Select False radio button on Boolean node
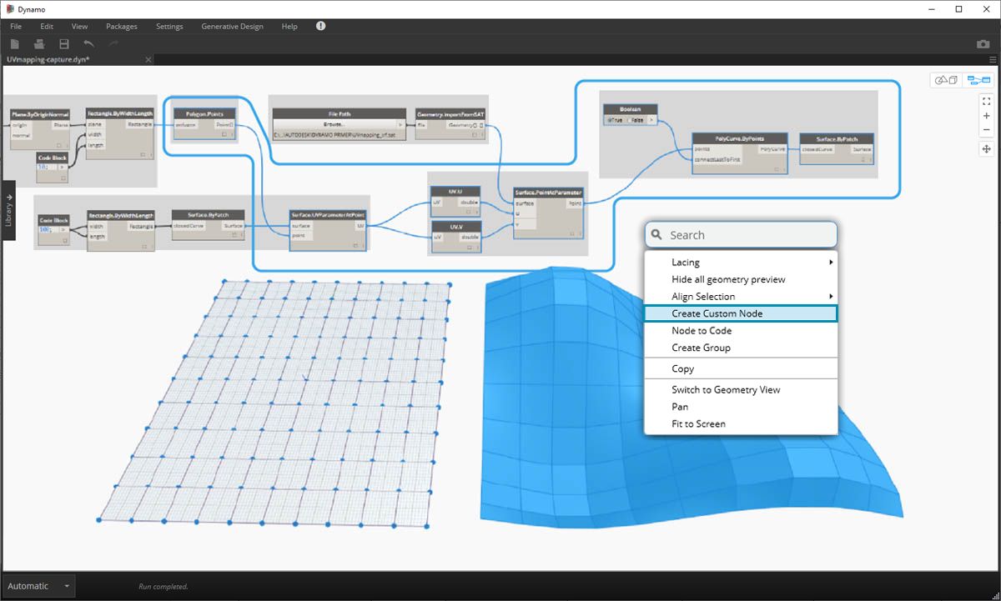 point(630,121)
